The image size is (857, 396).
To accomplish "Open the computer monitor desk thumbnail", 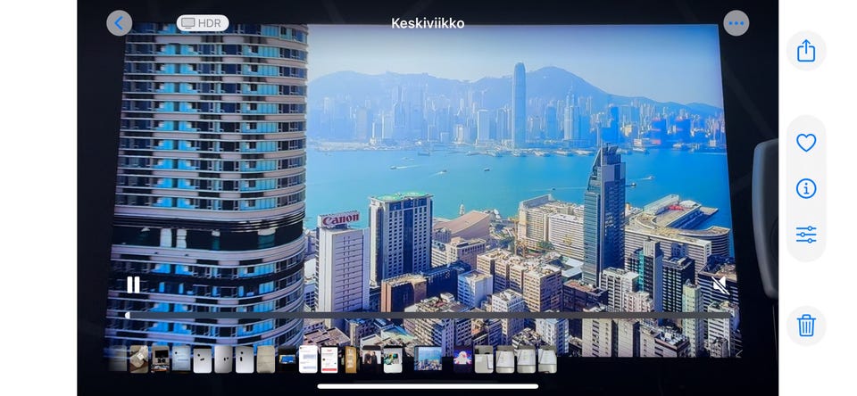I will click(160, 359).
